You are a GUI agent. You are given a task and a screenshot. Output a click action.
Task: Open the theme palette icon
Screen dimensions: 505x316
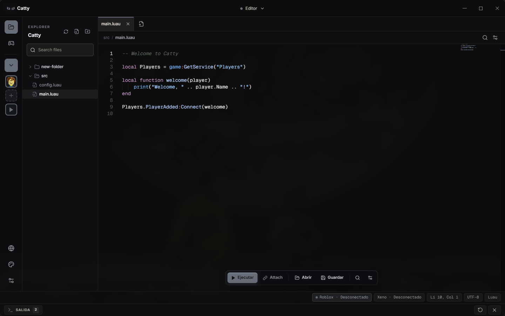[x=11, y=264]
